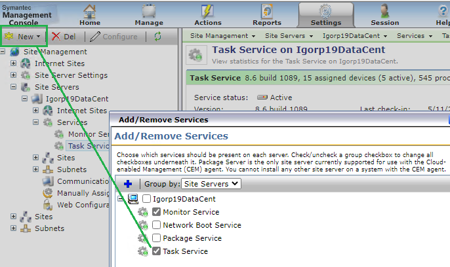Click the Monitor Service label in dialog

(191, 212)
